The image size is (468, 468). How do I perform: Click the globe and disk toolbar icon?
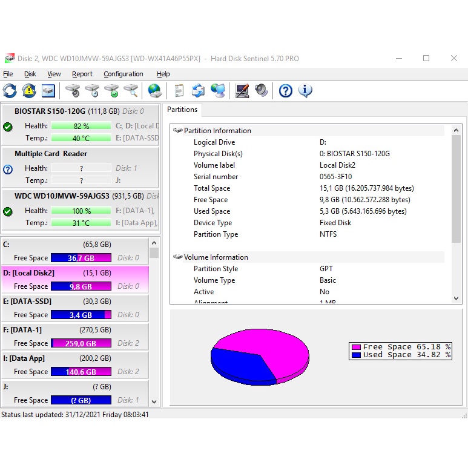click(155, 91)
